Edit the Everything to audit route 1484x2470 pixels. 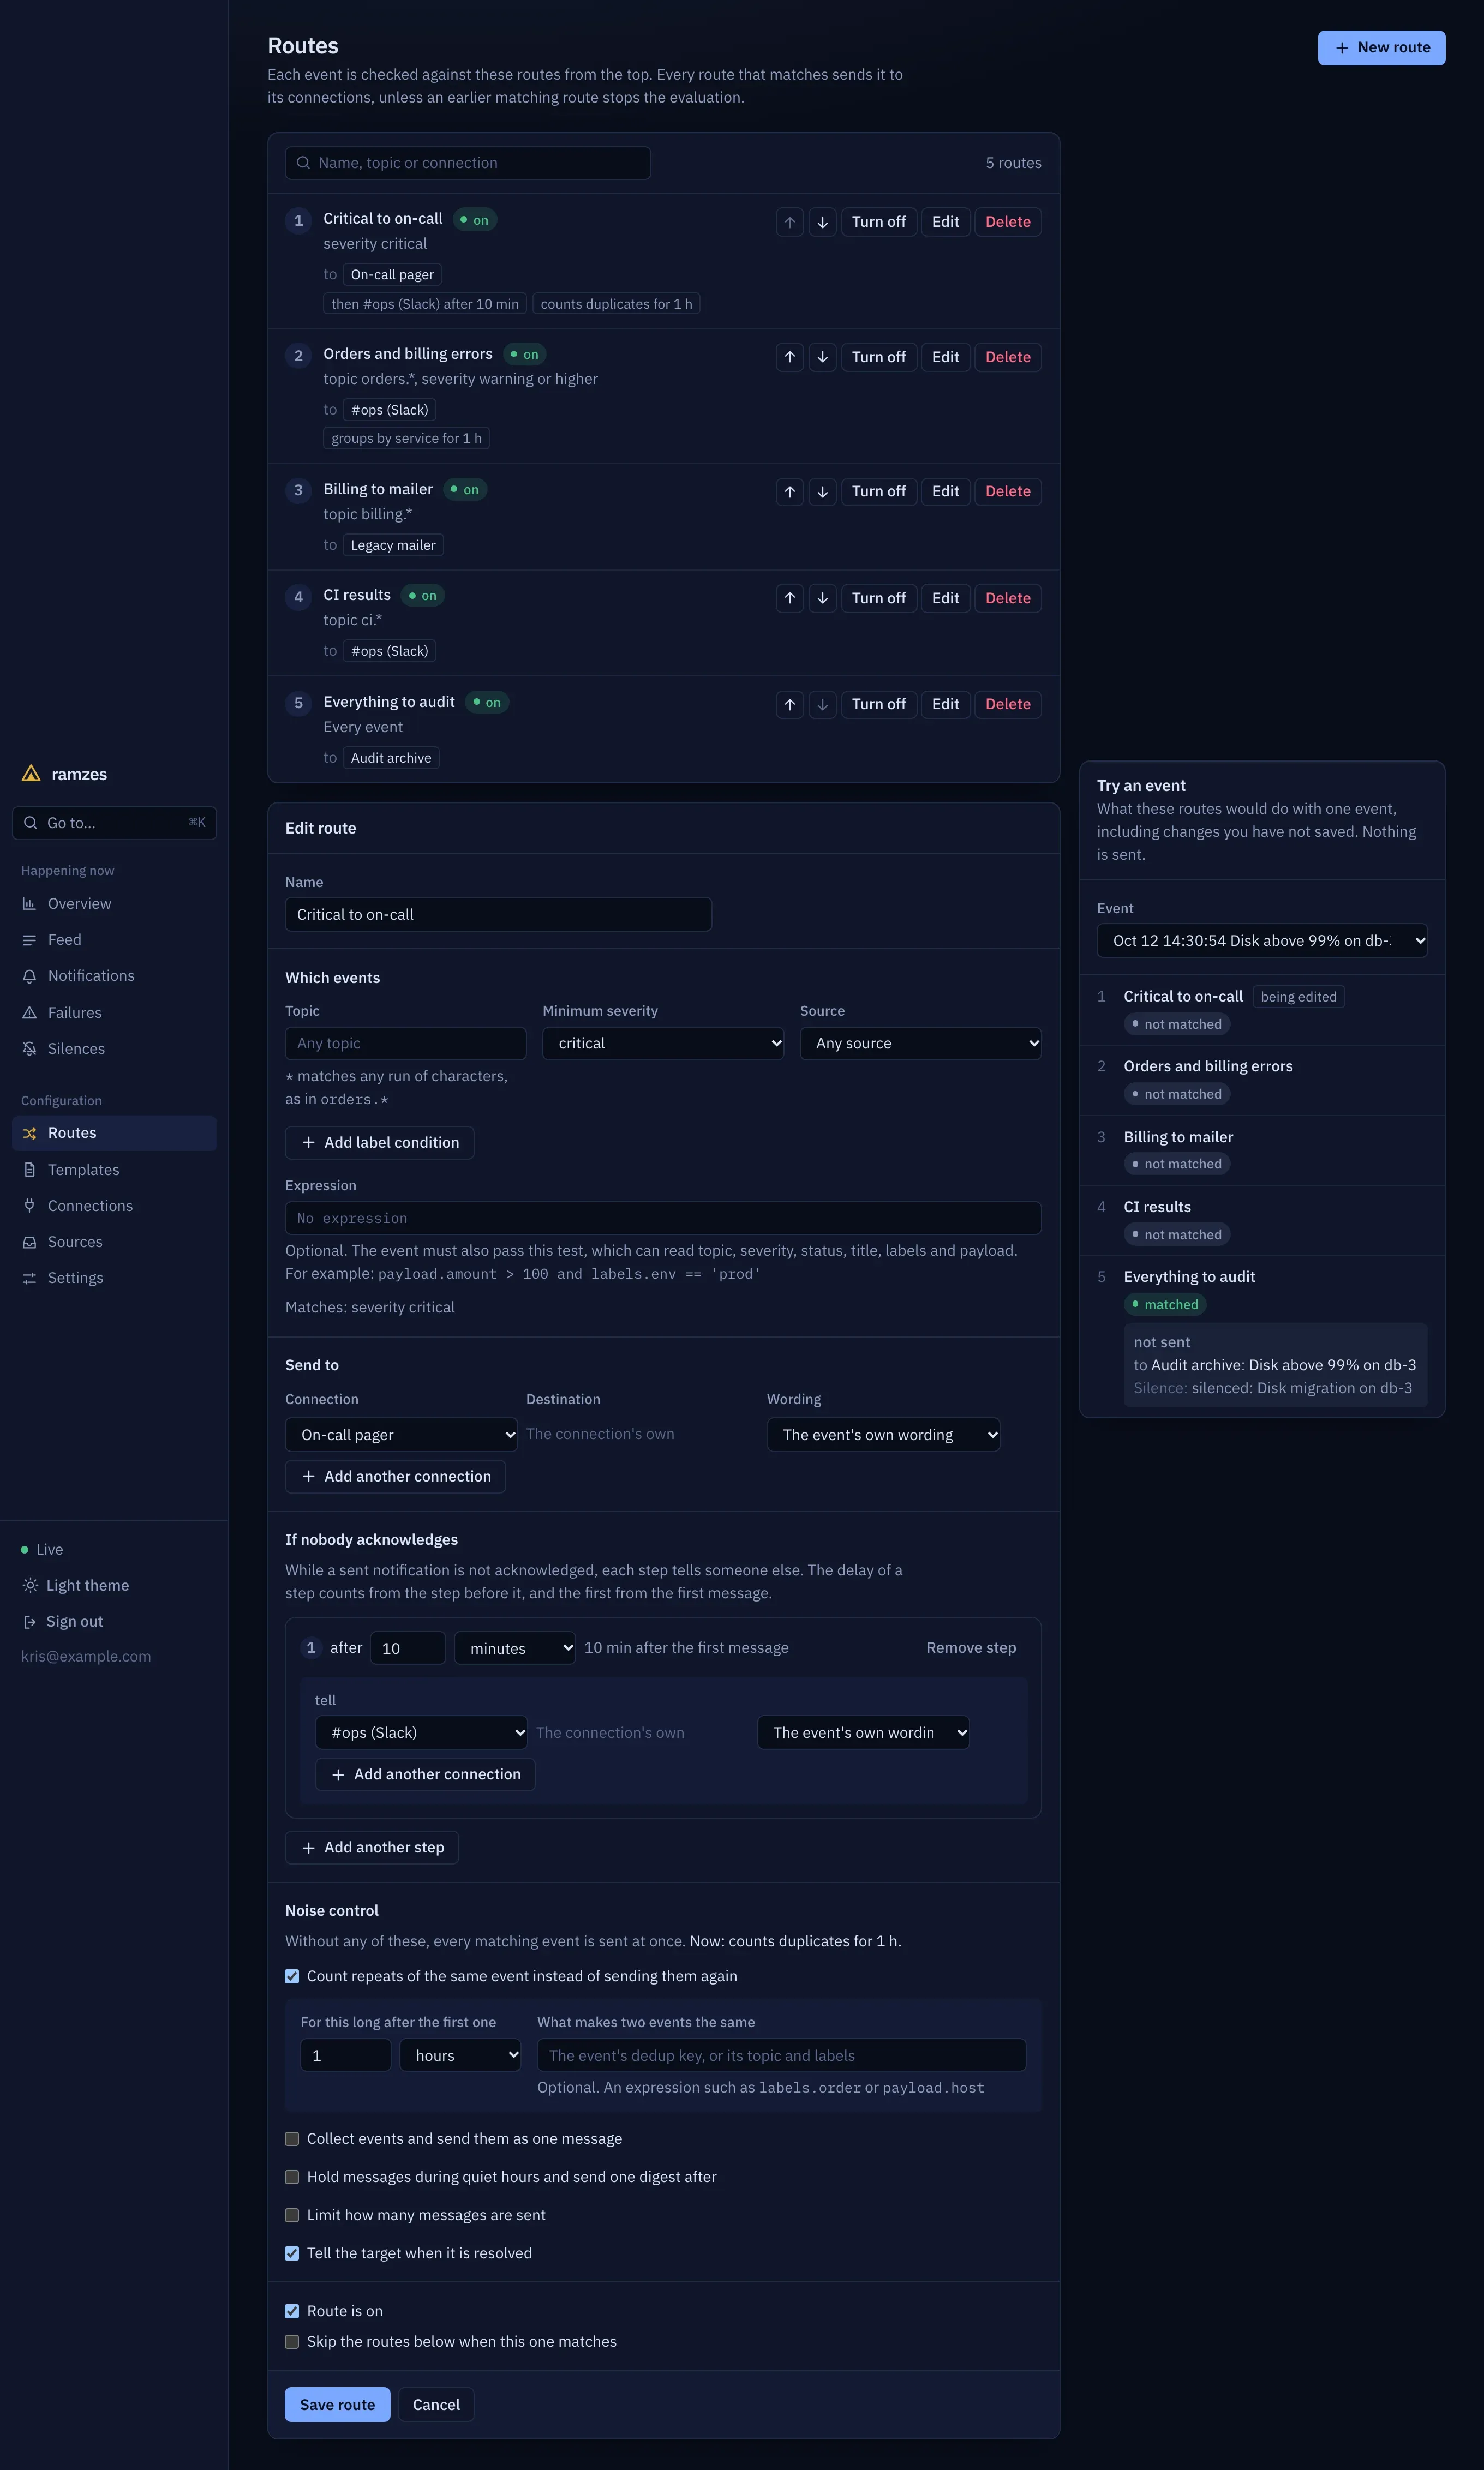click(x=945, y=705)
